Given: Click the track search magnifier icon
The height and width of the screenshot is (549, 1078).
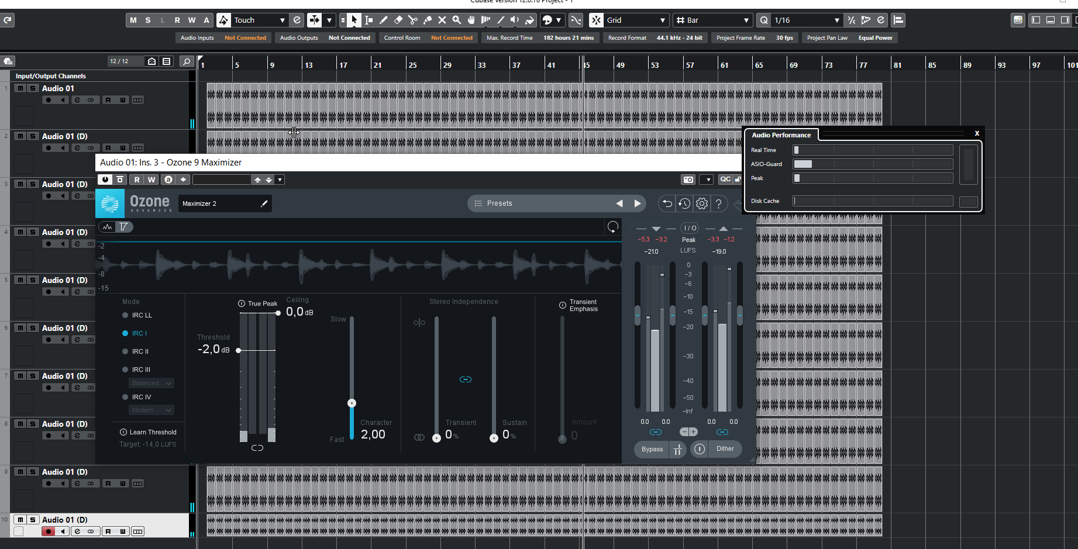Looking at the screenshot, I should pyautogui.click(x=187, y=61).
